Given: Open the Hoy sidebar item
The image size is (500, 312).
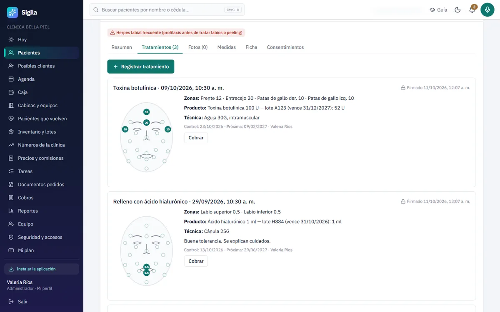Looking at the screenshot, I should click(42, 40).
